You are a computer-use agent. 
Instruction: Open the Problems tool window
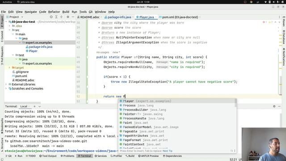(67, 156)
